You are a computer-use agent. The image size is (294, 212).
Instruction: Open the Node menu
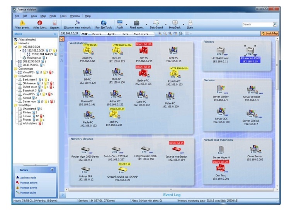[x=53, y=16]
